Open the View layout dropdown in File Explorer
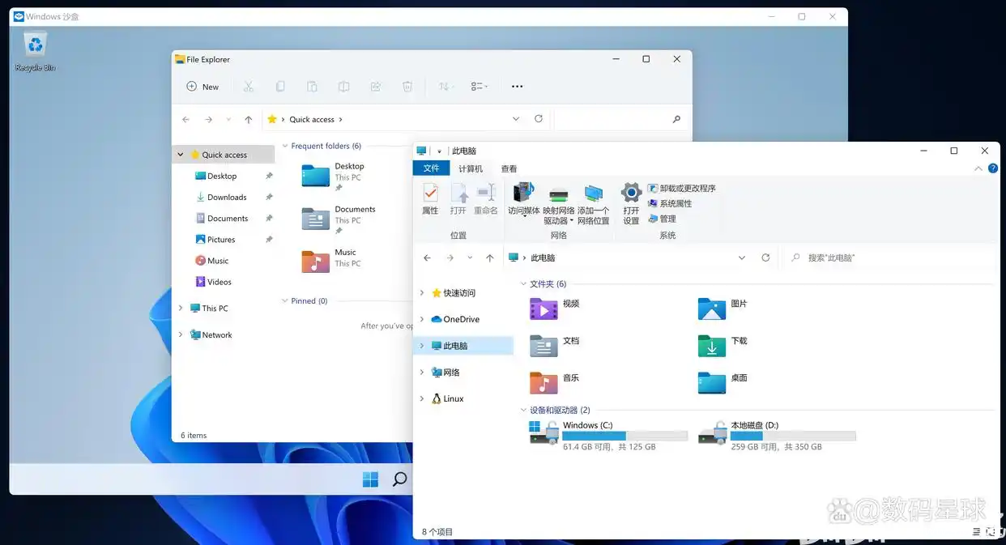Viewport: 1006px width, 545px height. click(480, 87)
